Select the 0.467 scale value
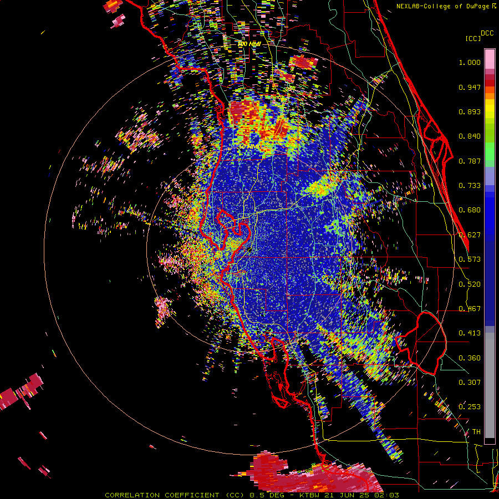Screen dimensions: 499x499 coord(470,309)
